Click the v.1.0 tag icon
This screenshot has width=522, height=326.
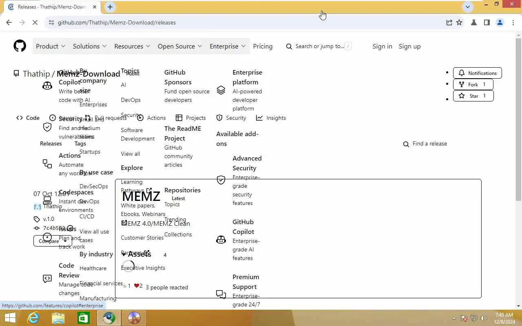click(x=37, y=219)
